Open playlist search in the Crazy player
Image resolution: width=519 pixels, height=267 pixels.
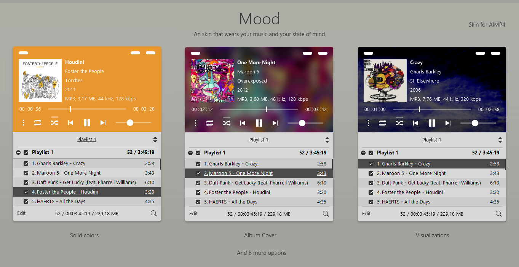pyautogui.click(x=498, y=214)
